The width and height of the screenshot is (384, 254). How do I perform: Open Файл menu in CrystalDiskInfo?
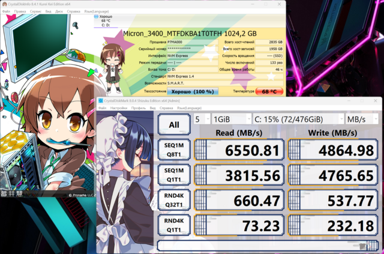6,11
